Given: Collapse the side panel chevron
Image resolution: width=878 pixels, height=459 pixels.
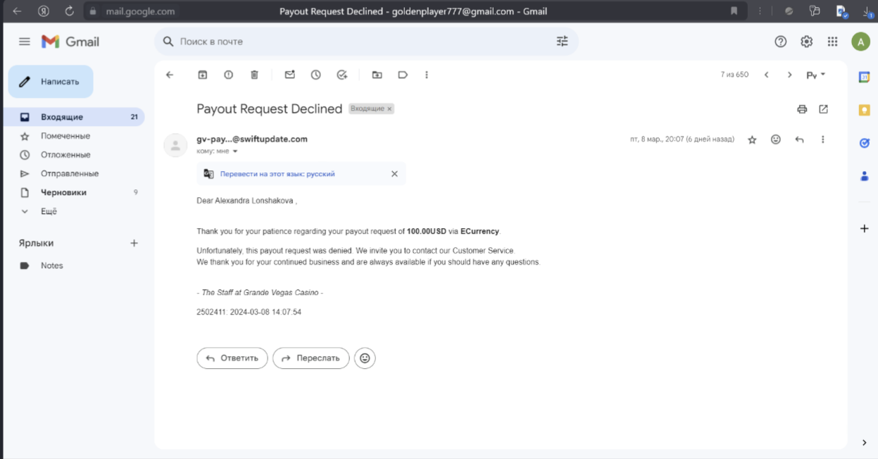Looking at the screenshot, I should (x=864, y=443).
